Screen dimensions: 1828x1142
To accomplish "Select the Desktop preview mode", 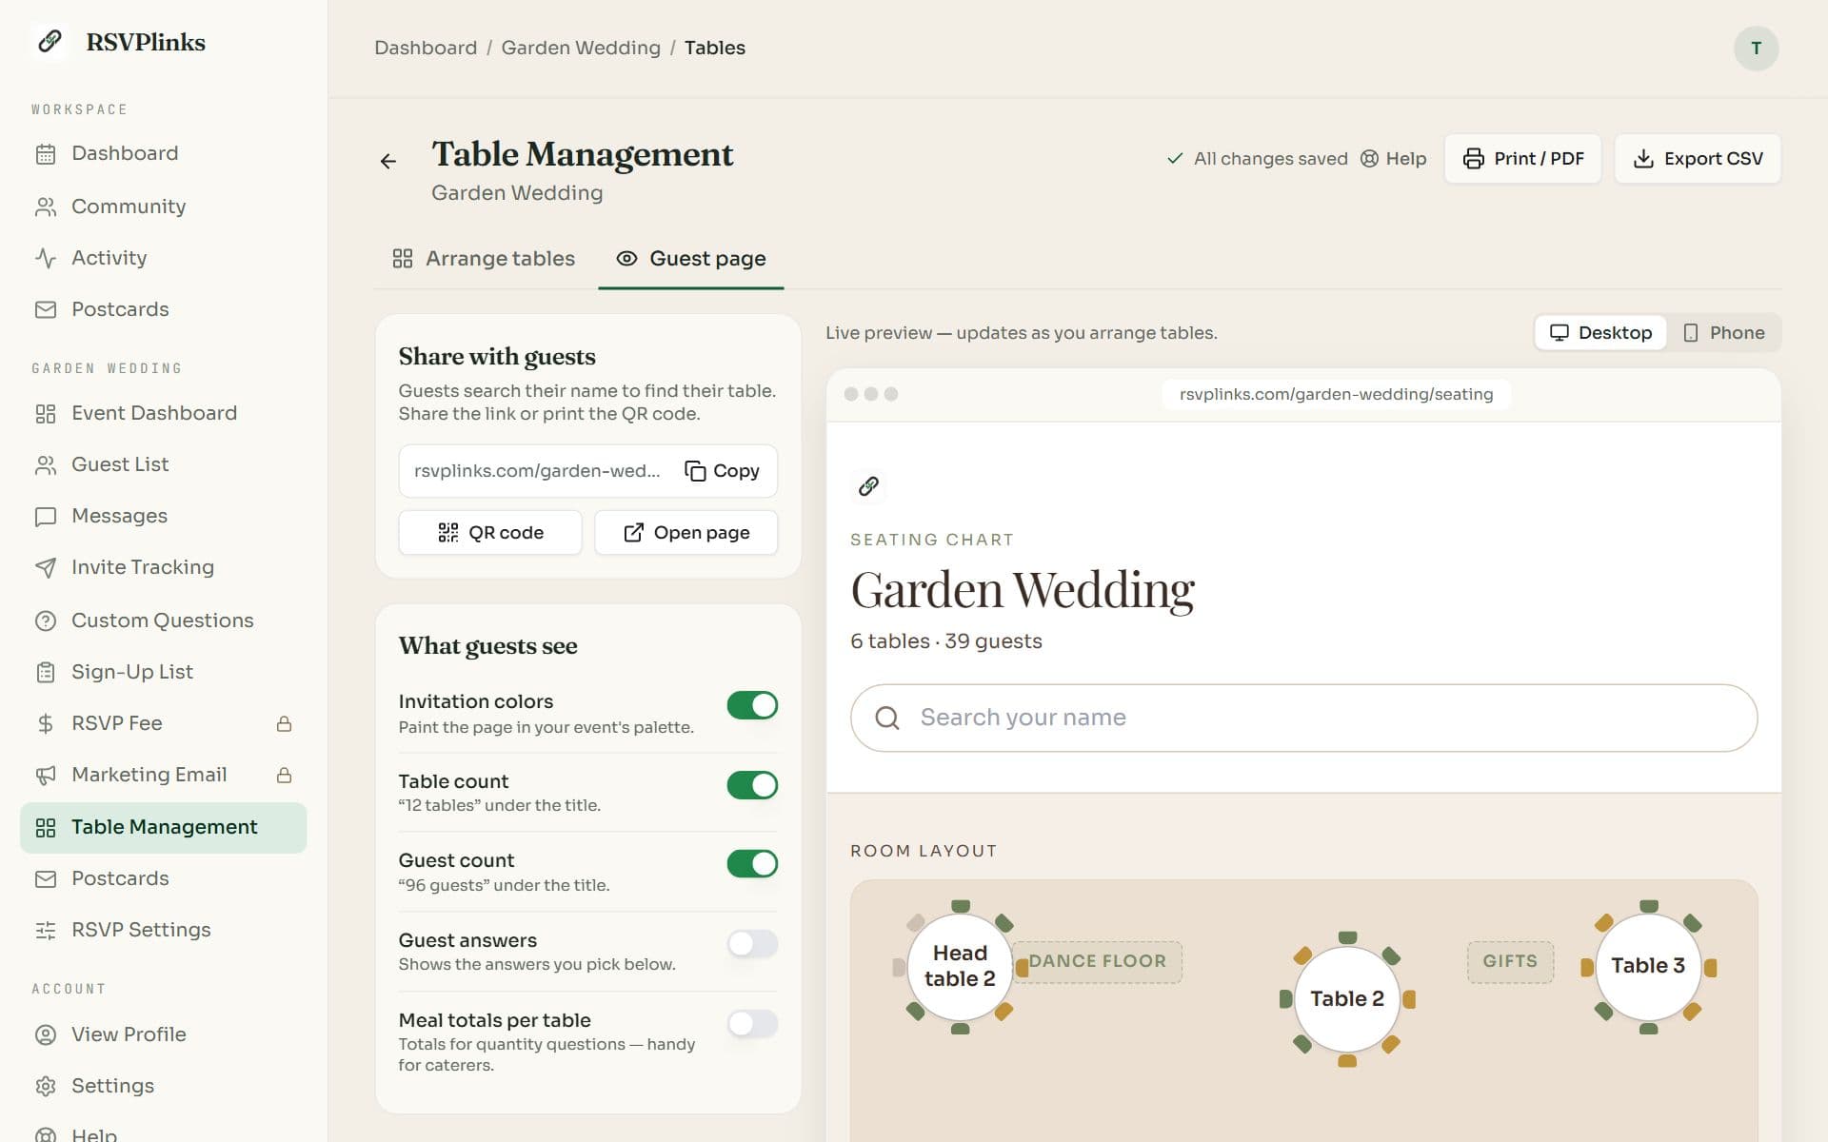I will click(x=1600, y=333).
